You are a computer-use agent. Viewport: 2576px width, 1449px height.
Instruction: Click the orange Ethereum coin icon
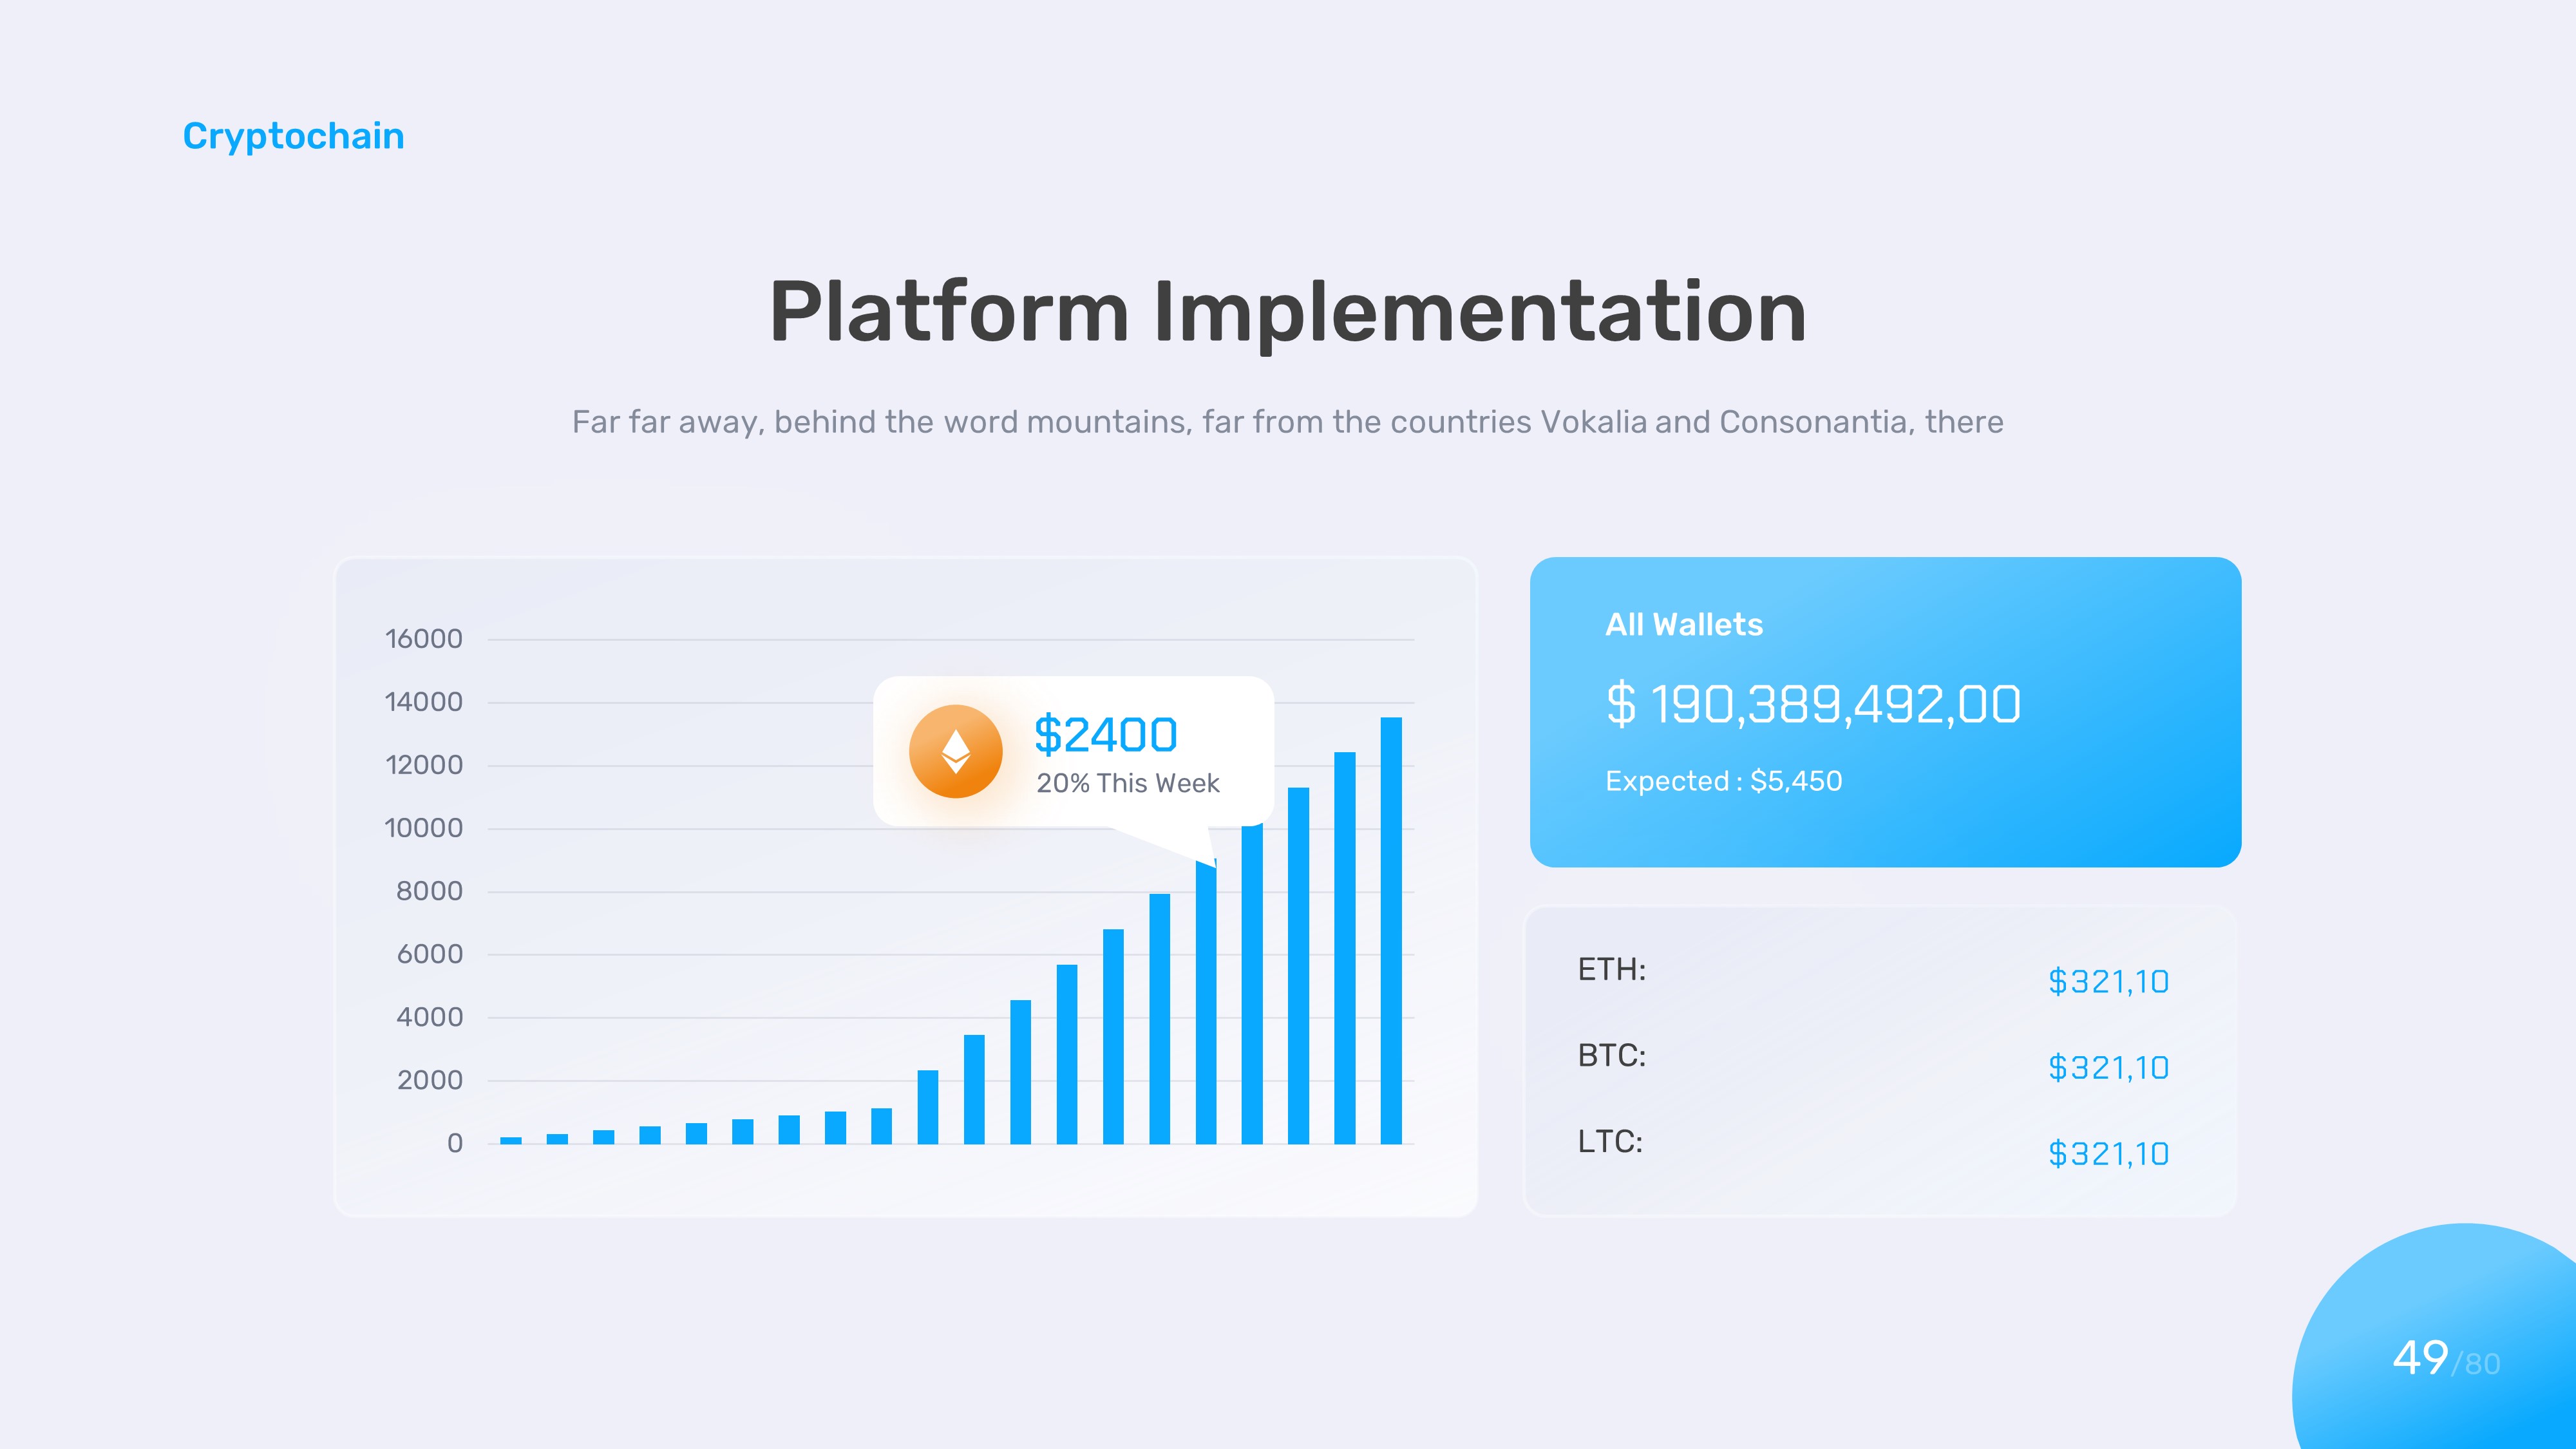955,751
